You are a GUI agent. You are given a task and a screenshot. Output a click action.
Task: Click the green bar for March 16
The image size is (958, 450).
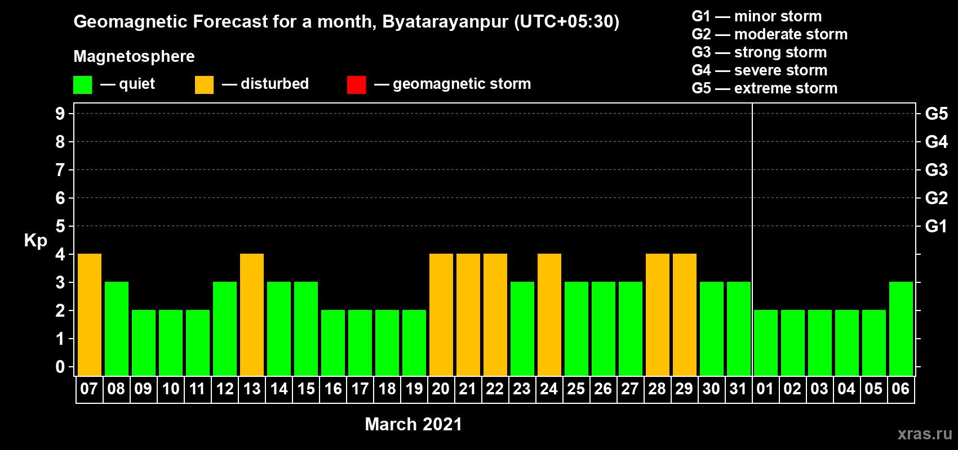(x=333, y=343)
